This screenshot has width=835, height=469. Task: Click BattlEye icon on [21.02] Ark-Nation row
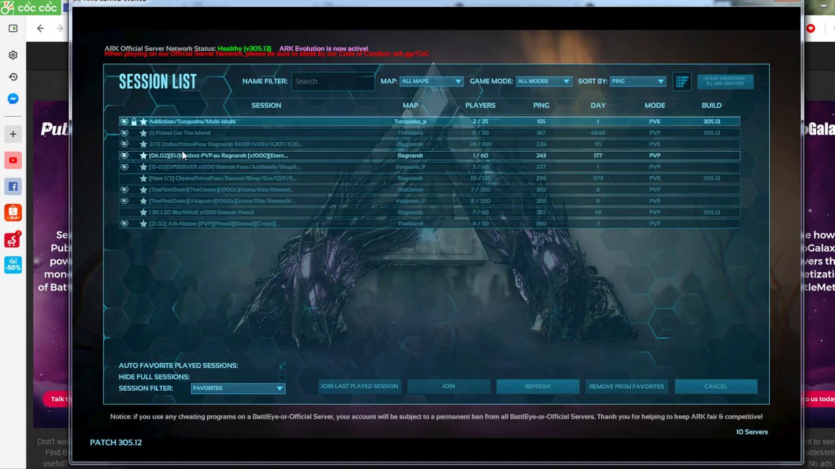tap(124, 223)
